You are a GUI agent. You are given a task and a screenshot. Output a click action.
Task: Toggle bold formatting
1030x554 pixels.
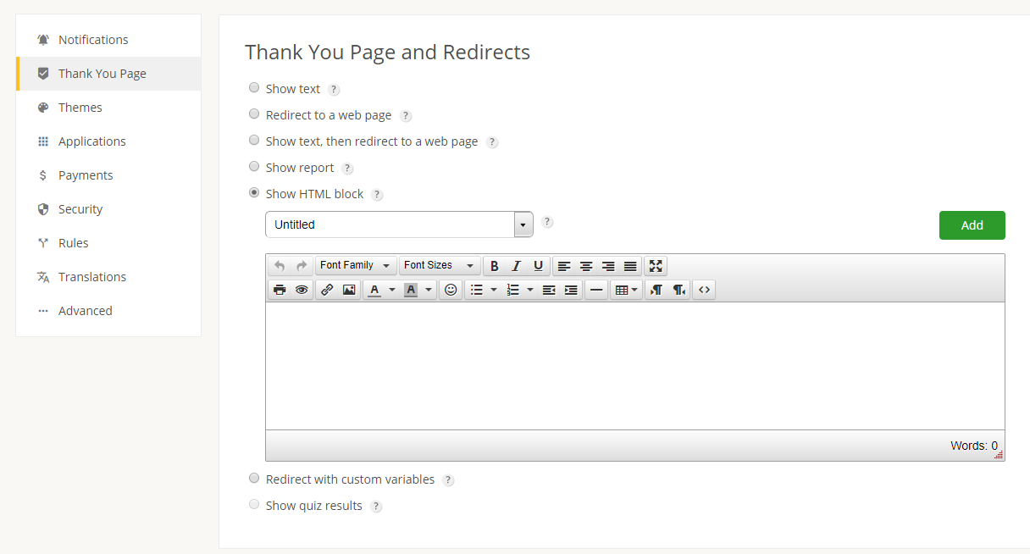coord(495,266)
